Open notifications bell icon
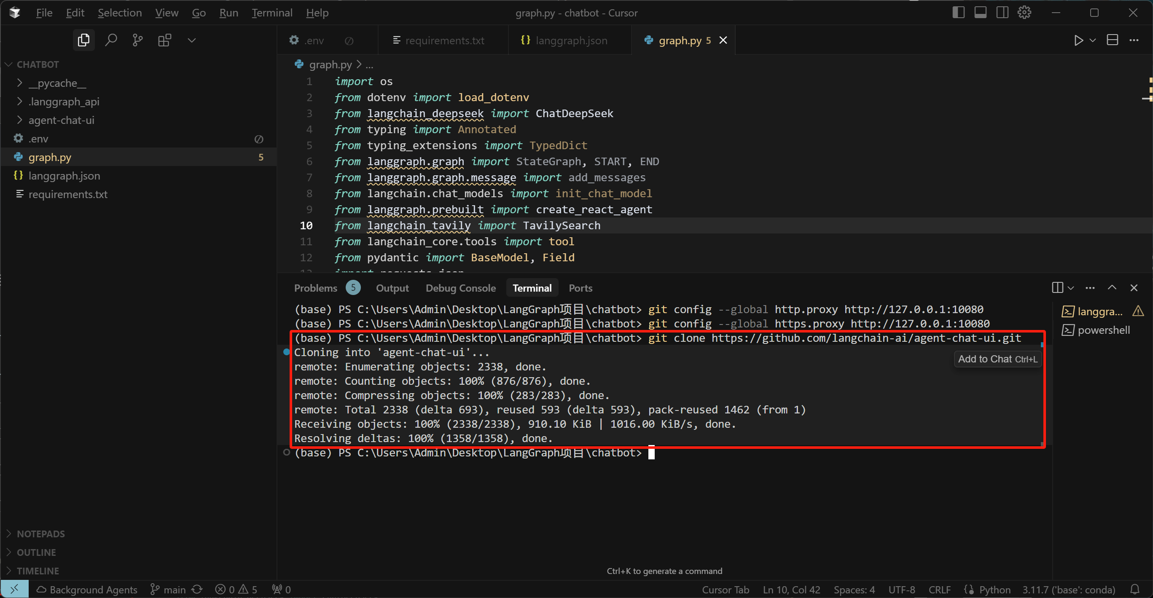 click(1134, 590)
